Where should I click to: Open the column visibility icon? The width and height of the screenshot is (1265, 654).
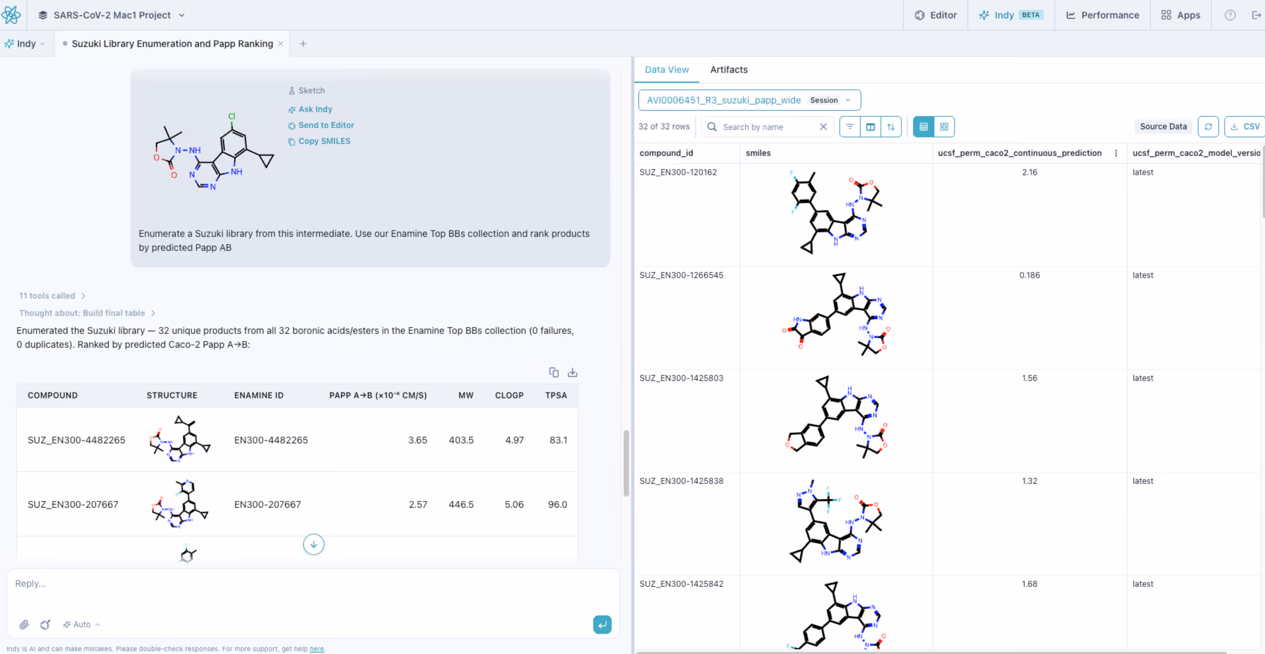coord(870,127)
